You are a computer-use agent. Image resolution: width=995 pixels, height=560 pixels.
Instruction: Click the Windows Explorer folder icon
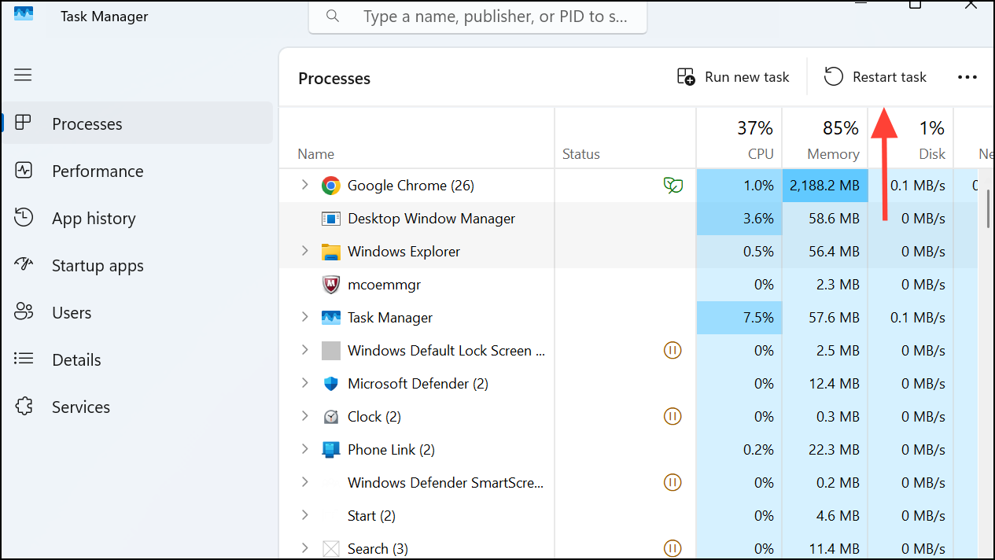pyautogui.click(x=330, y=252)
